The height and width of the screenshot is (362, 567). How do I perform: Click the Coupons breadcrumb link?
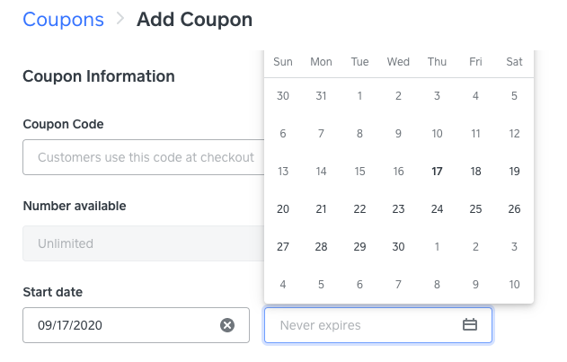click(63, 19)
